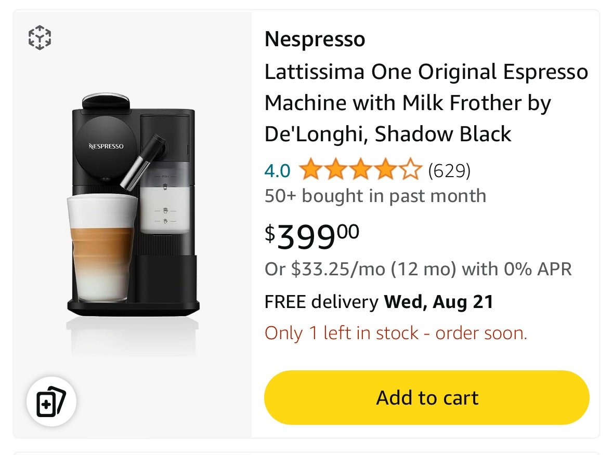Viewport: 613px width, 455px height.
Task: Click the fourth orange rating star
Action: 386,169
